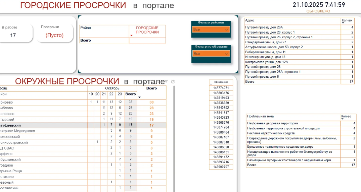Select address Путевой проезд, дом 26А

(x=264, y=27)
